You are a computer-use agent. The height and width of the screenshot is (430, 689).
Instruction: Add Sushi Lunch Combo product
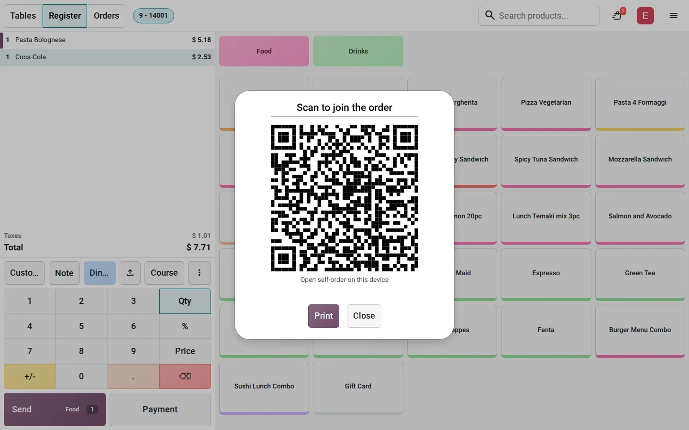pos(264,388)
